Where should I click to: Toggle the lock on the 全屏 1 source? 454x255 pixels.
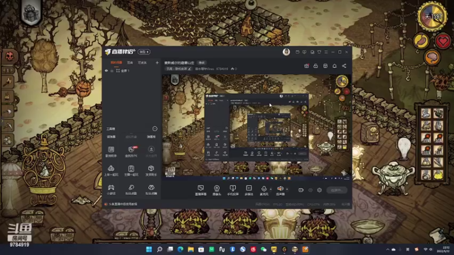click(x=112, y=70)
